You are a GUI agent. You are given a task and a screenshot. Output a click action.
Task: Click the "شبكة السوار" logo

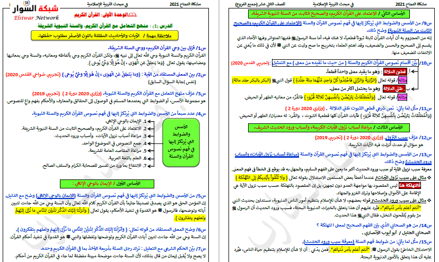pyautogui.click(x=36, y=9)
